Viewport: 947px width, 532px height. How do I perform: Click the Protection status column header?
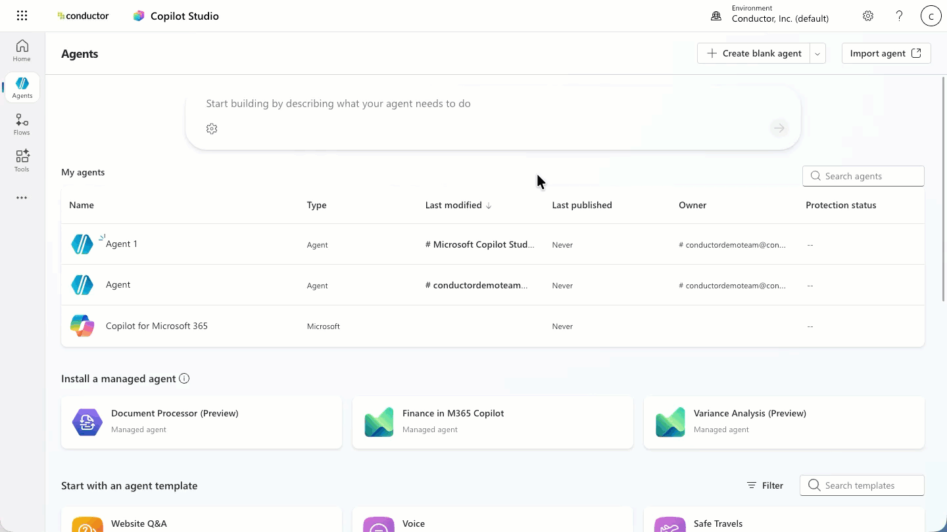coord(841,205)
